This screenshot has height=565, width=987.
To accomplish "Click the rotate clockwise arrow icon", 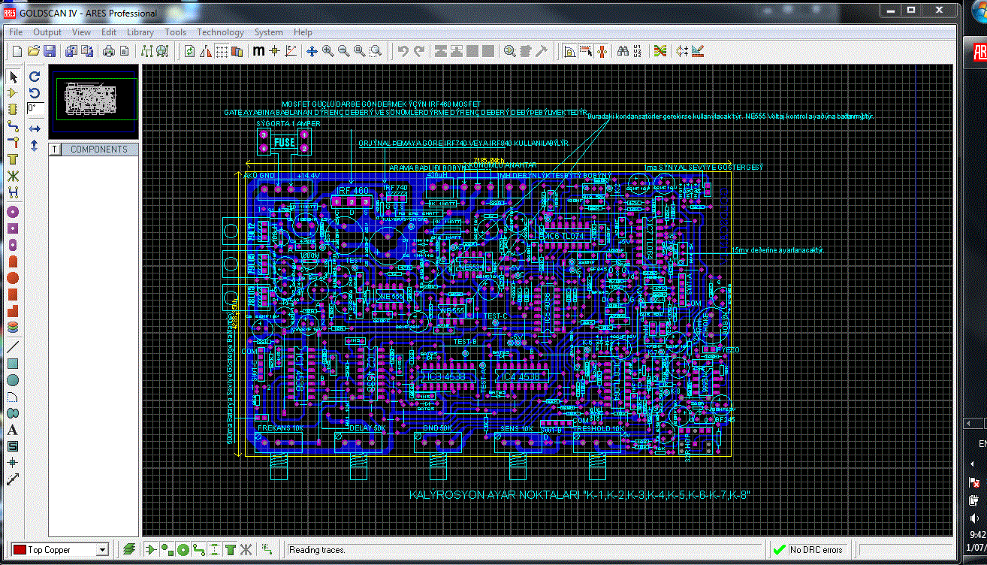I will (35, 77).
